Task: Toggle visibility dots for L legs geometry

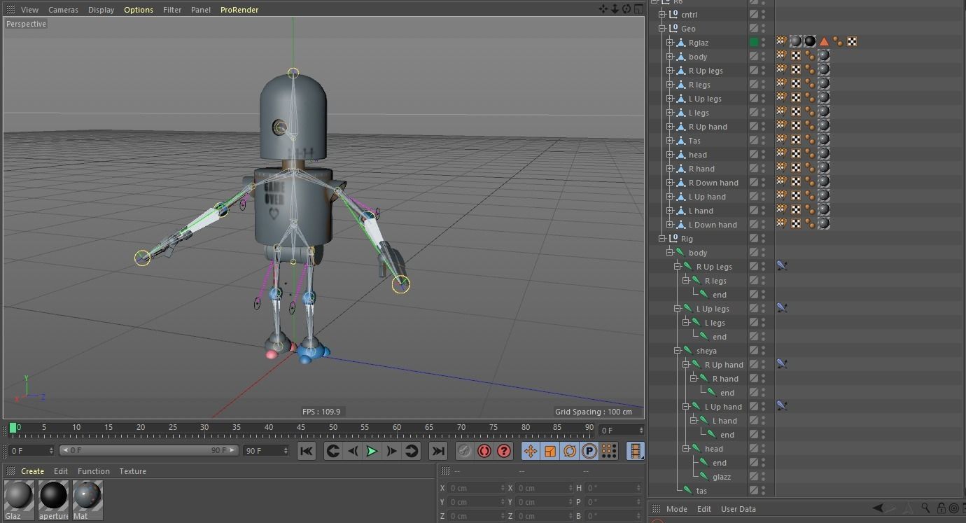Action: coord(764,112)
